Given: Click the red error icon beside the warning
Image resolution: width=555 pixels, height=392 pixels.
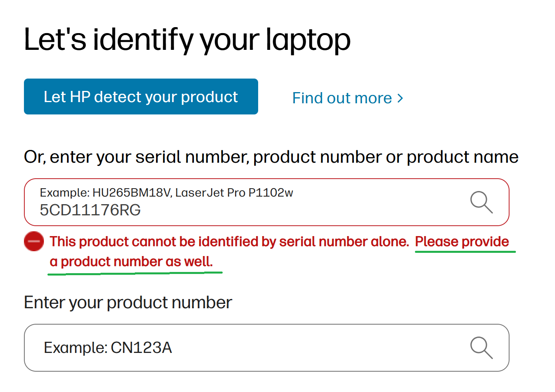Looking at the screenshot, I should coord(34,241).
